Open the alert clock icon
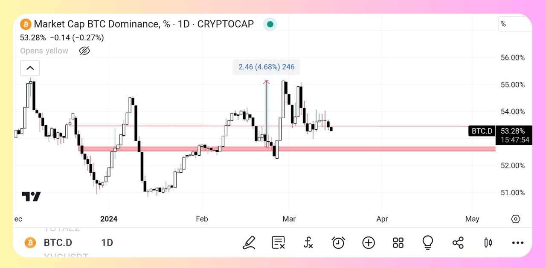Viewport: 546px width, 268px height. point(338,242)
